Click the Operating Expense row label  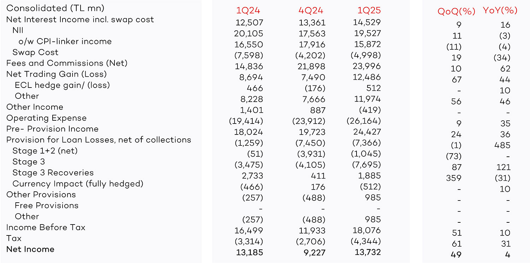click(46, 118)
